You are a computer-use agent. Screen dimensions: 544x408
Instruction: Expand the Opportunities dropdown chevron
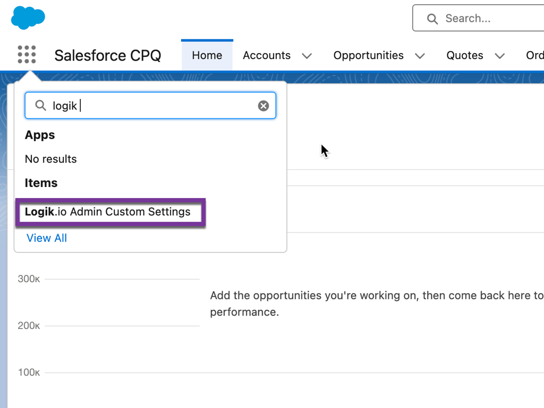click(420, 56)
